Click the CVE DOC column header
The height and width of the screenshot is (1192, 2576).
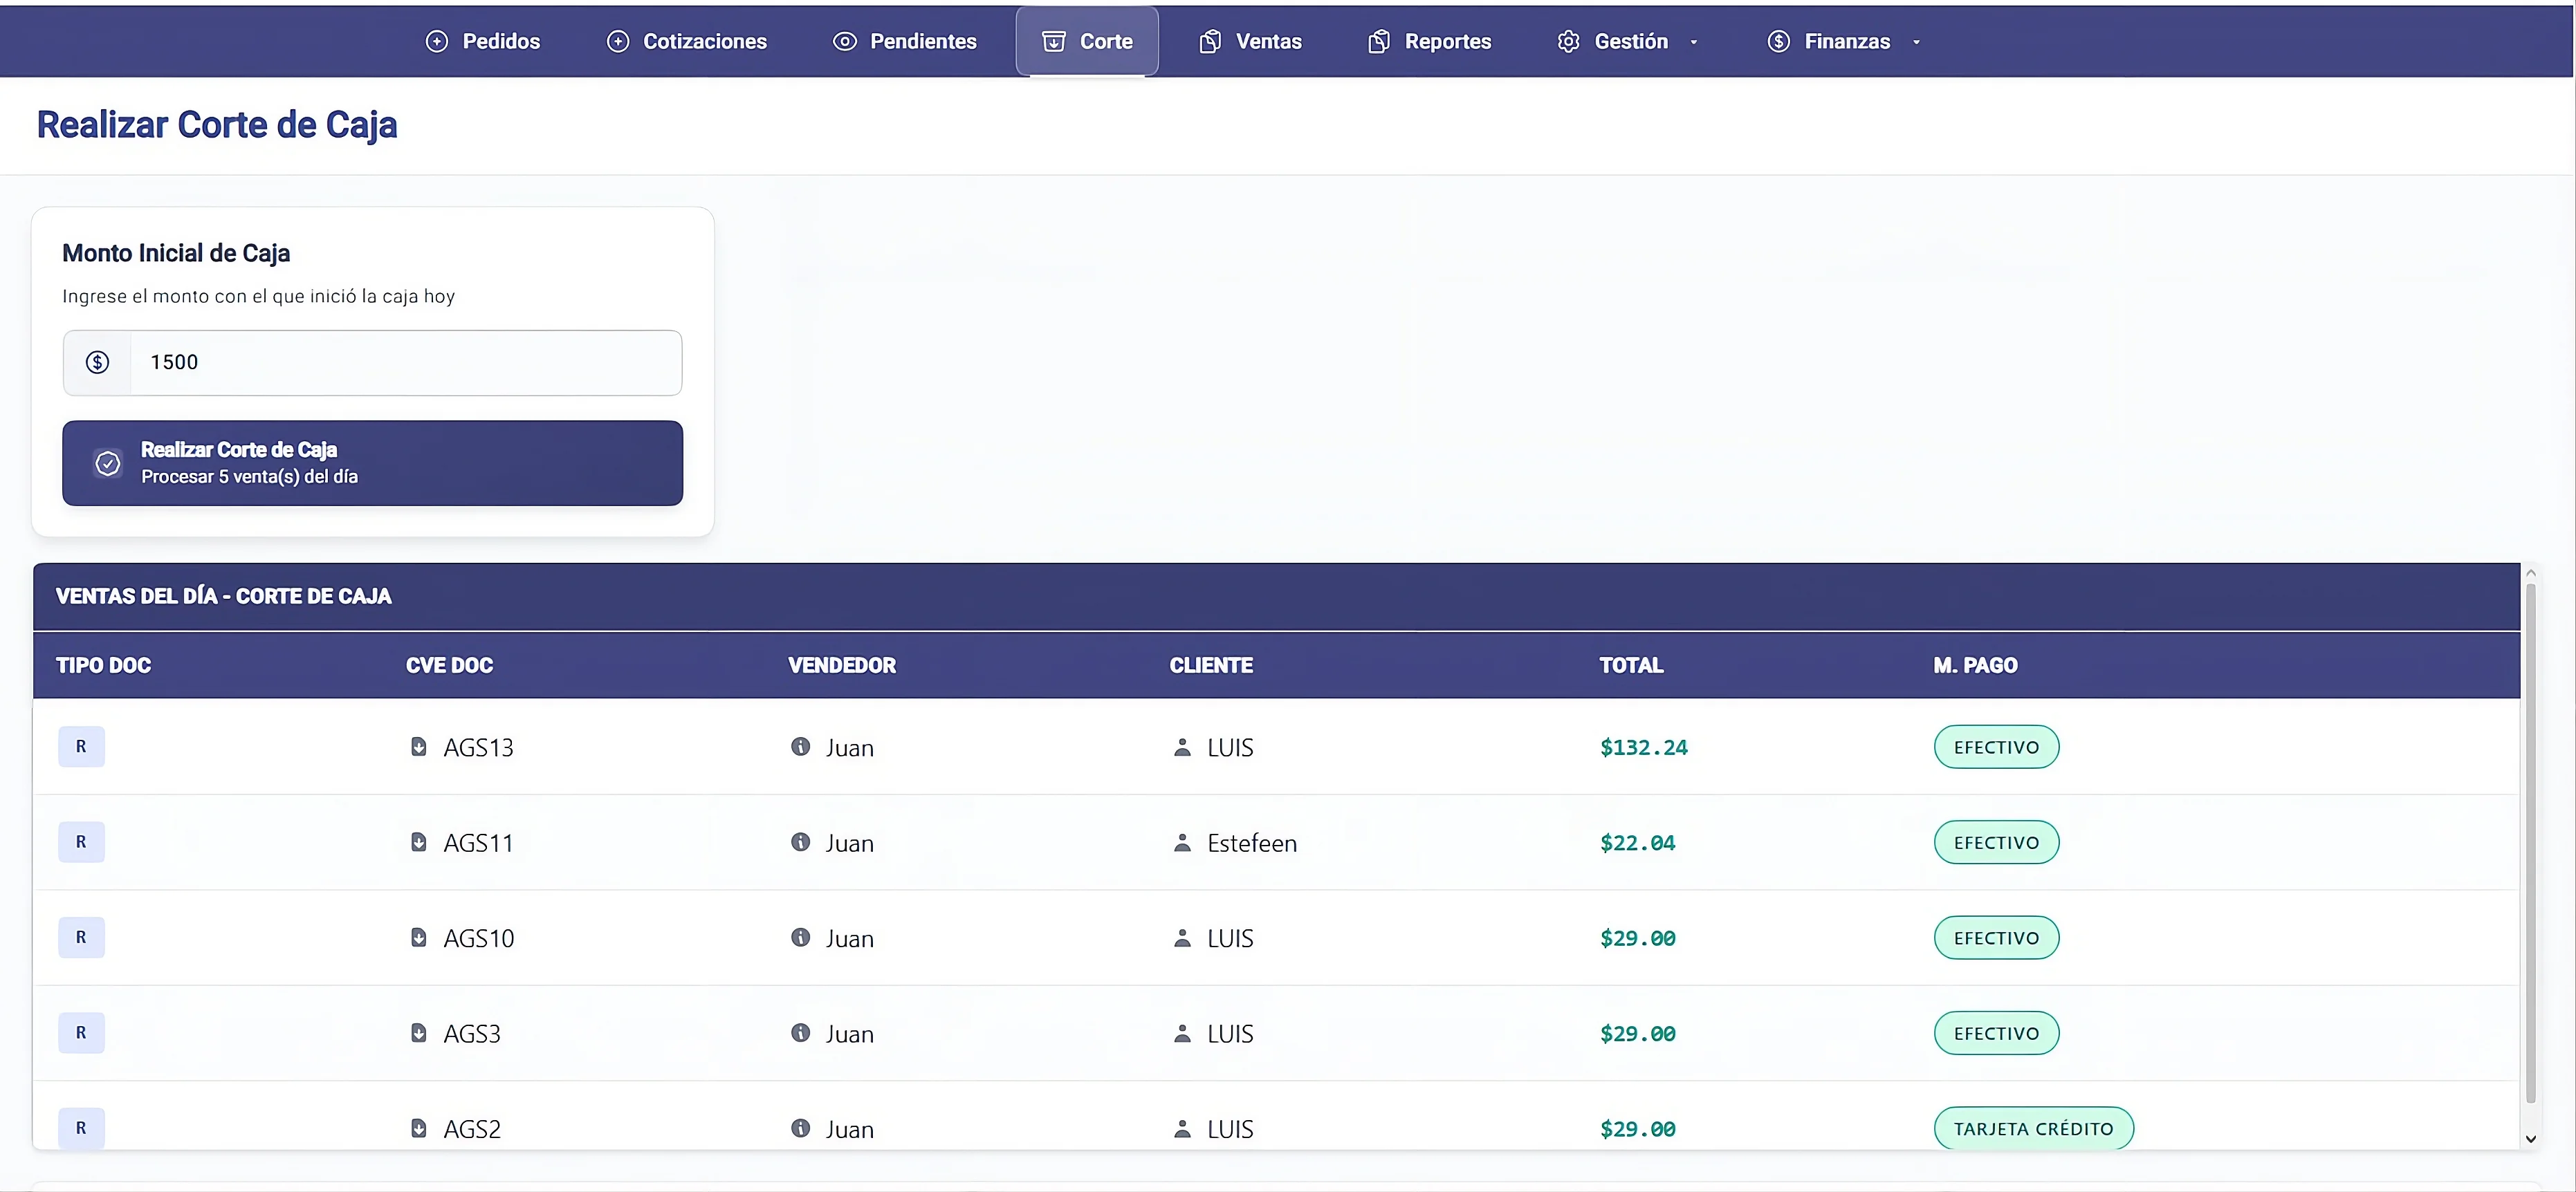click(449, 665)
